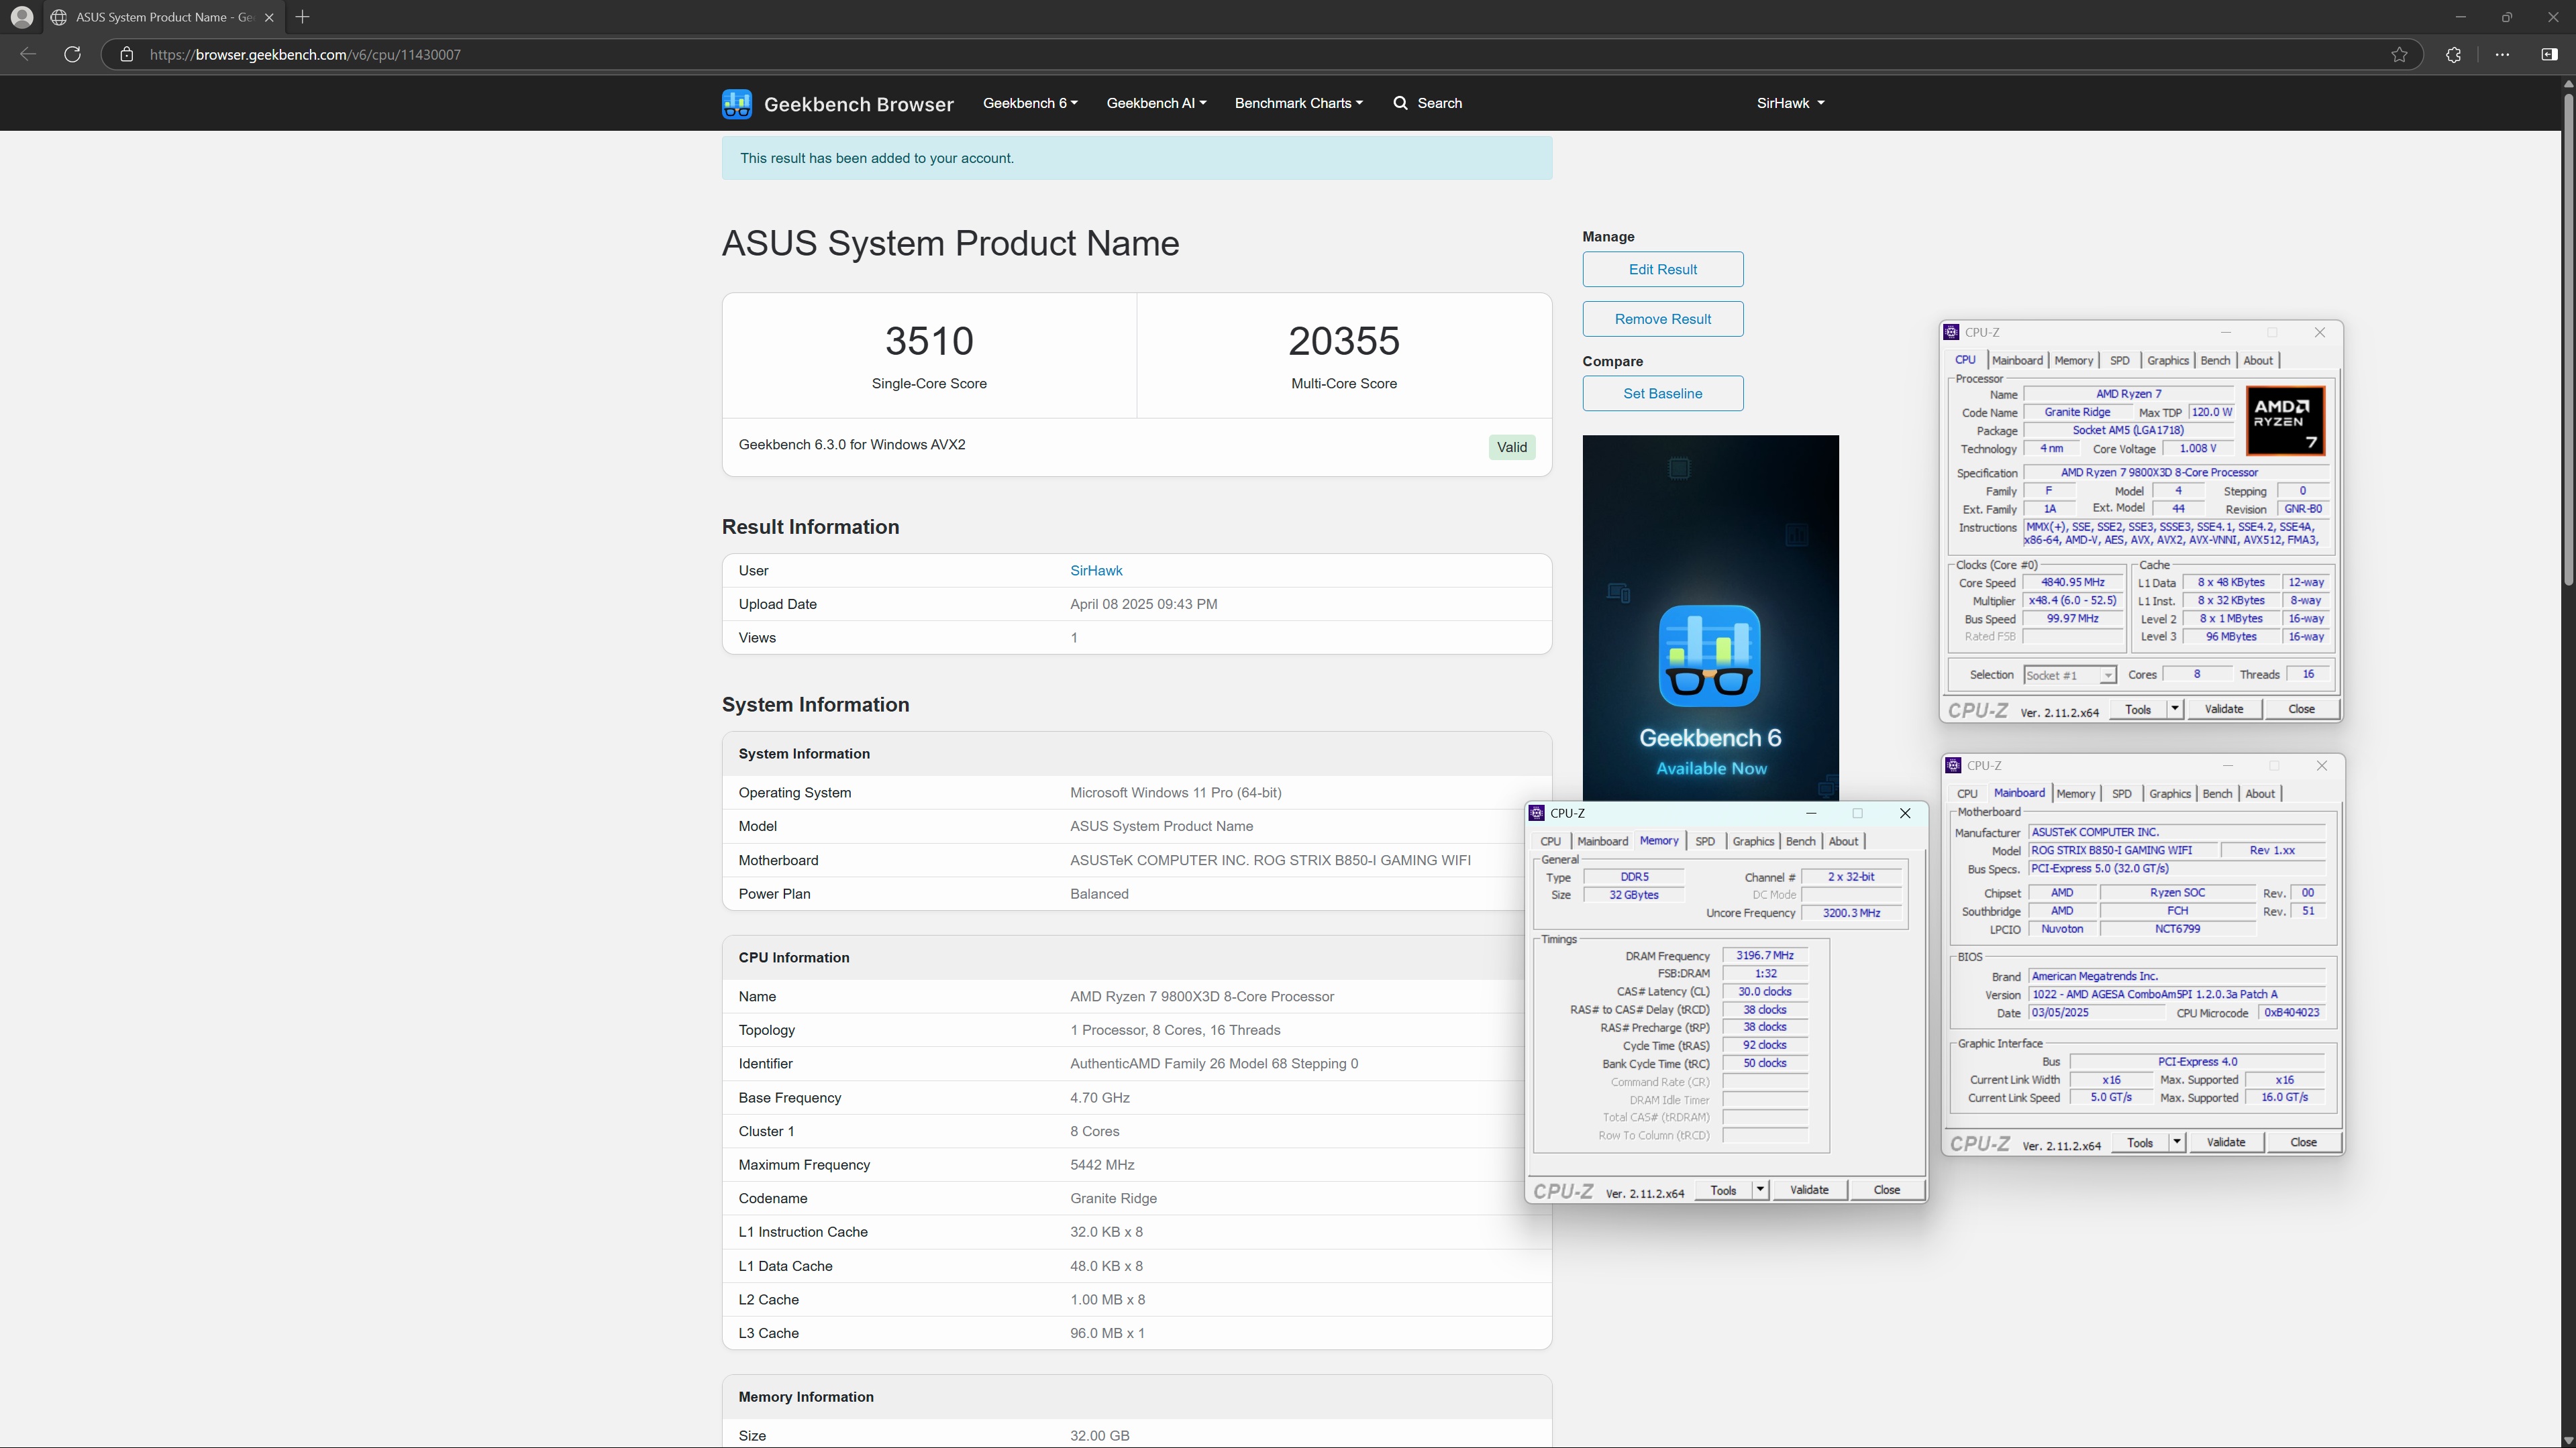Expand Tools arrow in CPU-Z CPU window
Image resolution: width=2576 pixels, height=1448 pixels.
tap(2174, 710)
